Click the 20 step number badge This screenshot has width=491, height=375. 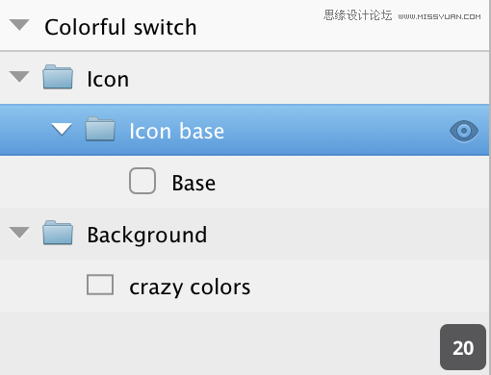463,347
